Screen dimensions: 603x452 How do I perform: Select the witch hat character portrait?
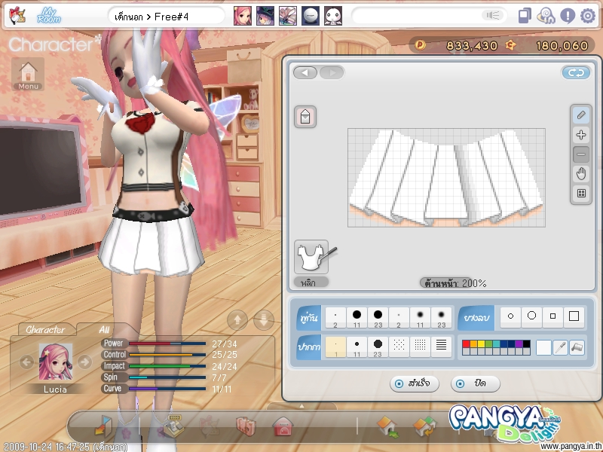pos(265,16)
